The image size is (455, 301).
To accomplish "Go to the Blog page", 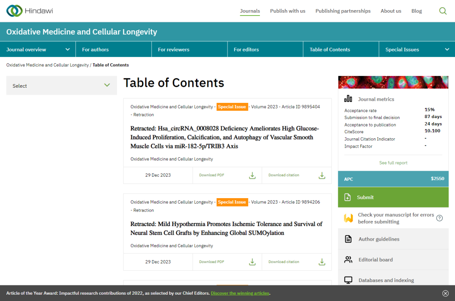I will tap(416, 11).
